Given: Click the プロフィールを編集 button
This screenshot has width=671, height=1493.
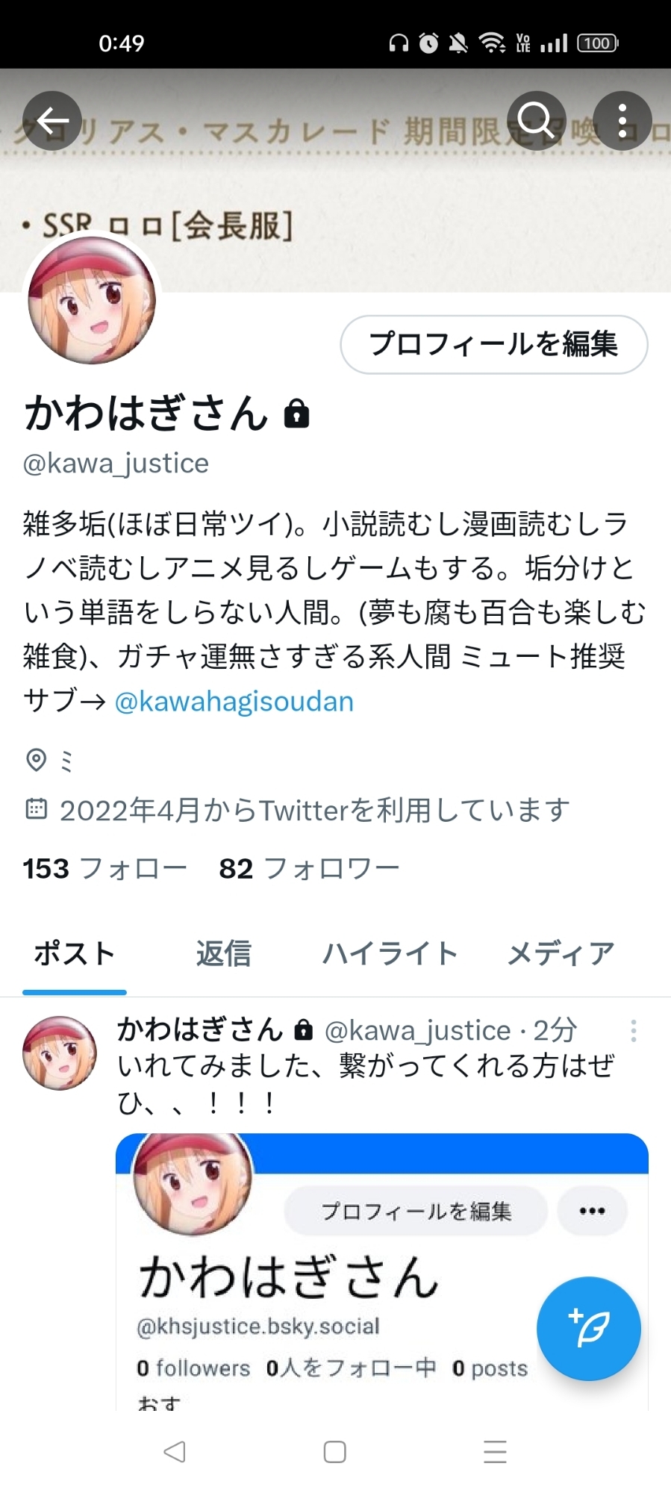Looking at the screenshot, I should coord(494,344).
